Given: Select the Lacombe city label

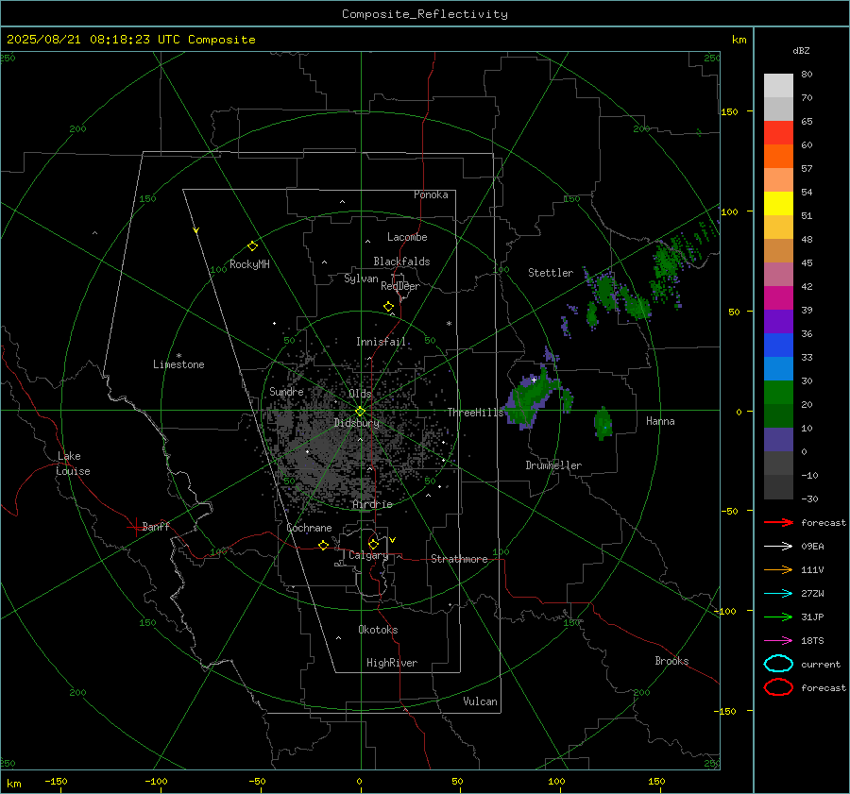Looking at the screenshot, I should click(x=407, y=237).
